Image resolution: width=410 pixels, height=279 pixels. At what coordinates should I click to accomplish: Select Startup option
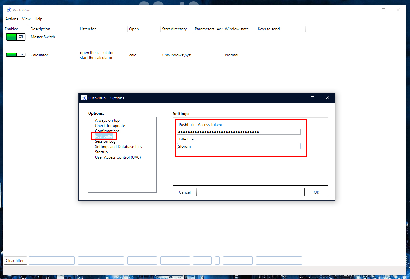coord(101,152)
